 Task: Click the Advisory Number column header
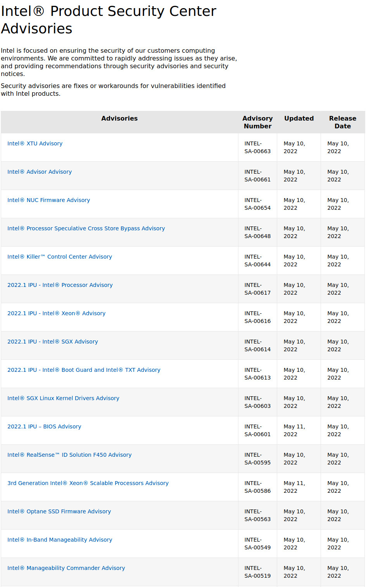click(x=257, y=122)
